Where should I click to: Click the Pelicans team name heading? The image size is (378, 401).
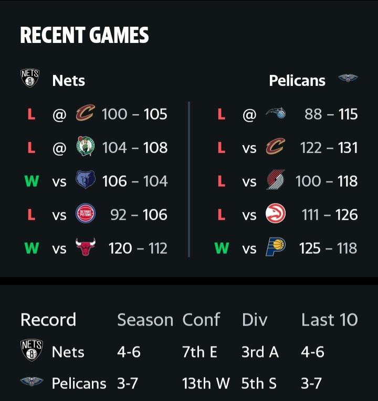click(x=297, y=81)
